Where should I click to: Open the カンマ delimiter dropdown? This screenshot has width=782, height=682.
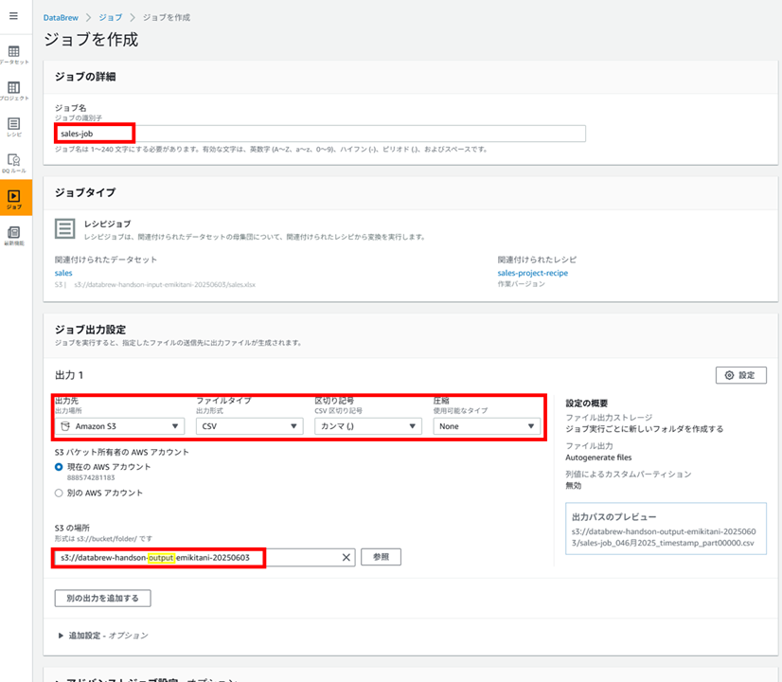pos(368,426)
